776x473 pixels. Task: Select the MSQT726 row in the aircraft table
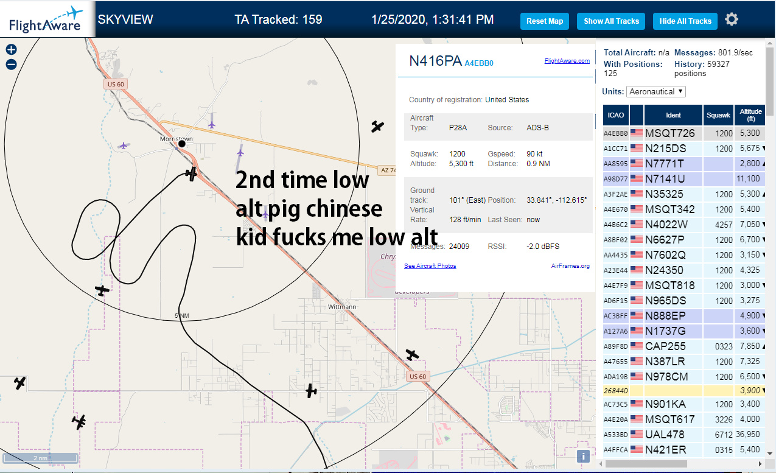pyautogui.click(x=684, y=133)
